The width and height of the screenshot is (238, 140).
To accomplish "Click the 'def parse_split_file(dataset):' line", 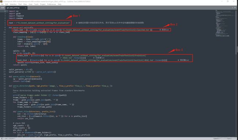I will [x=25, y=76].
